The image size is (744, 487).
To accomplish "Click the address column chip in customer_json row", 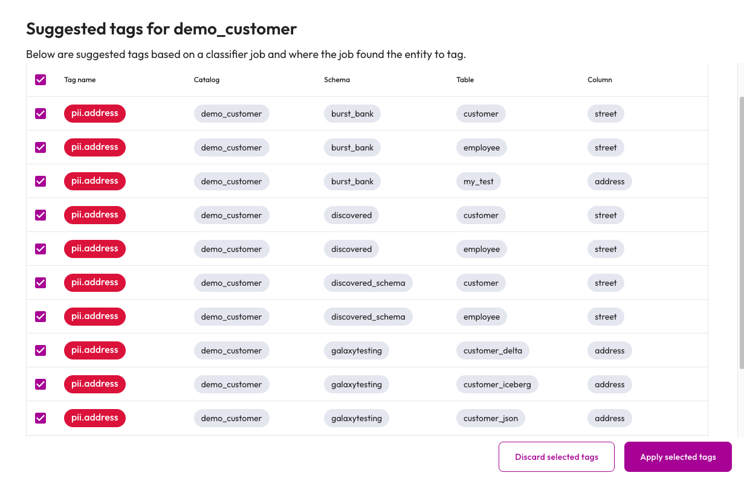I will click(x=609, y=418).
